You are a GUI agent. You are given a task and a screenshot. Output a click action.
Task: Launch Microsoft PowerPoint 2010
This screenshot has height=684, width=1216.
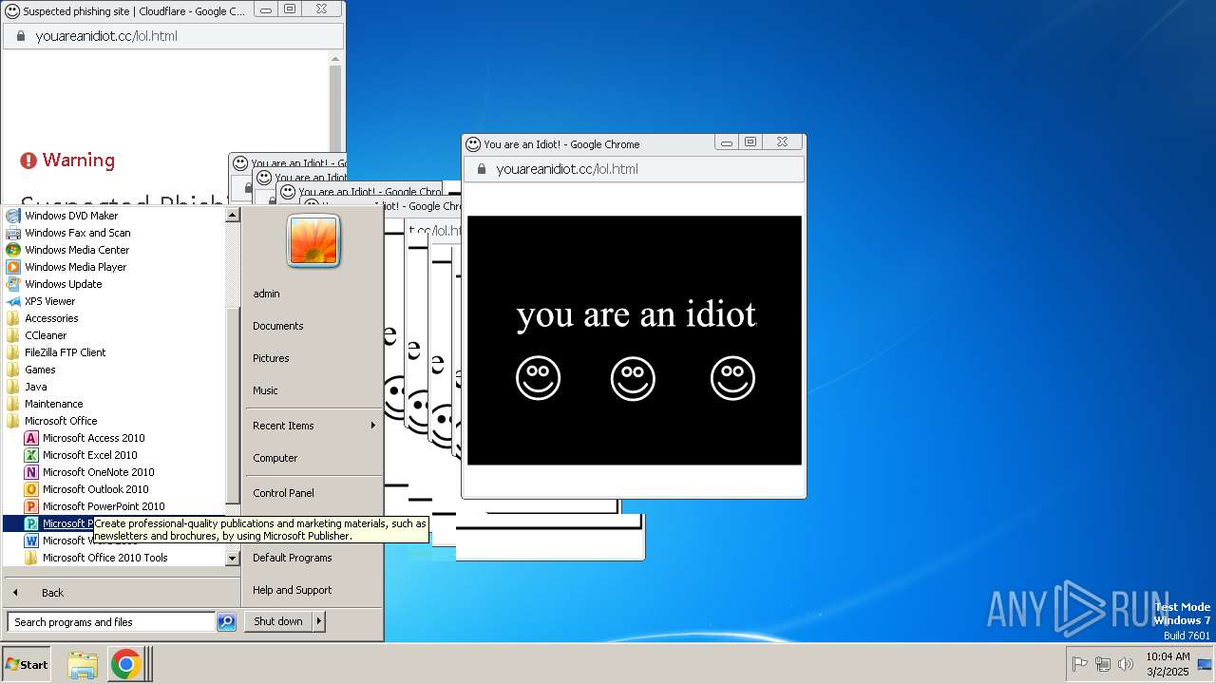[x=103, y=506]
